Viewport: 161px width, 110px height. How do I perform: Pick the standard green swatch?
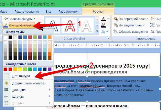[30, 69]
